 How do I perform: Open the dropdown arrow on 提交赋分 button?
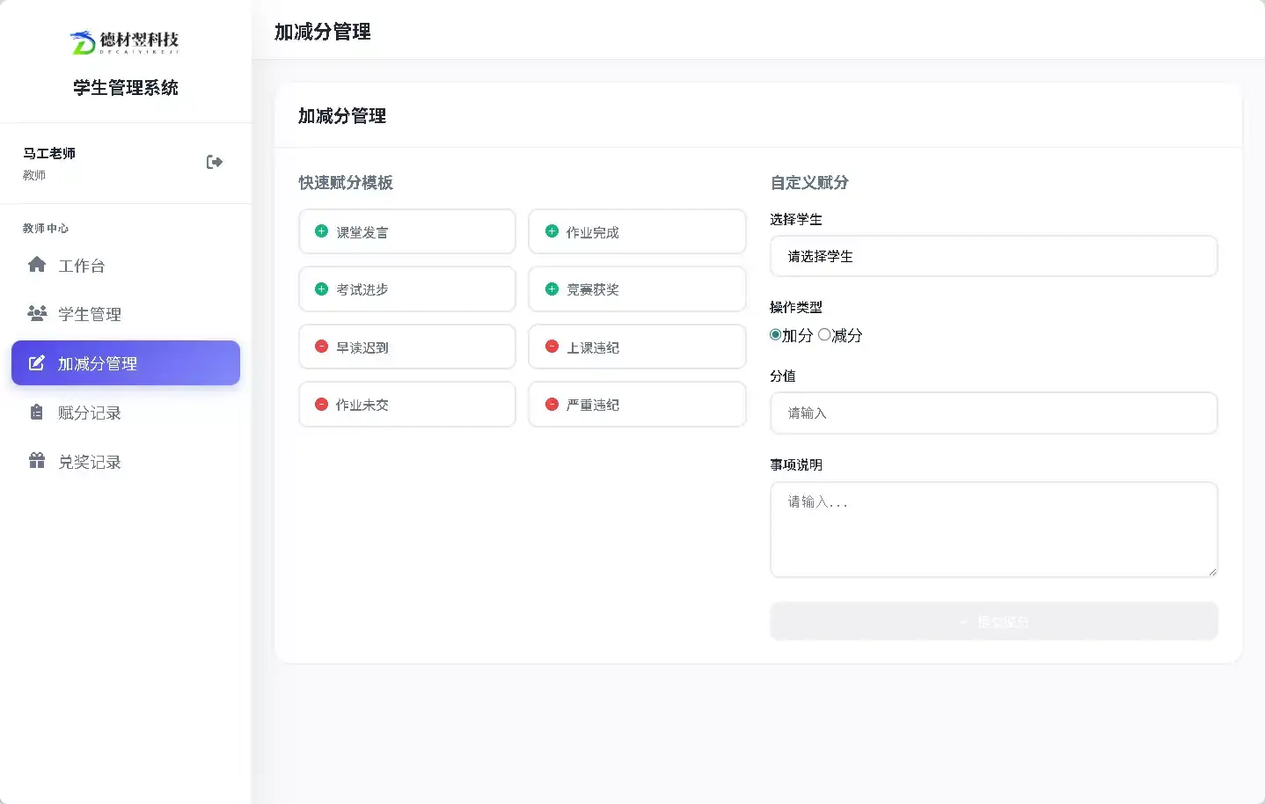(x=962, y=620)
